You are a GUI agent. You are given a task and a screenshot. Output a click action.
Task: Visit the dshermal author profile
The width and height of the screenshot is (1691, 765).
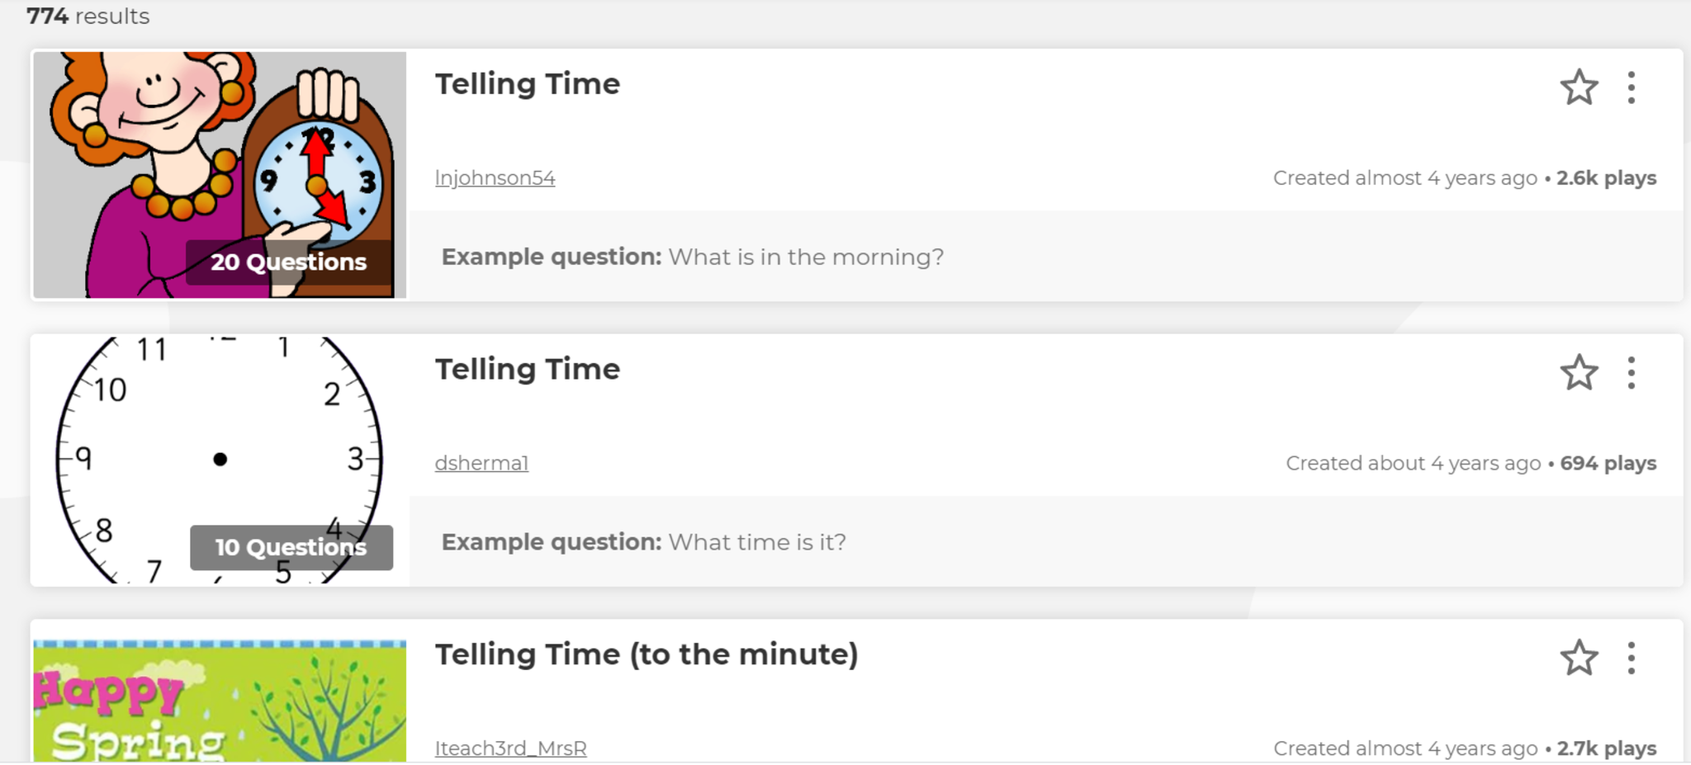481,464
